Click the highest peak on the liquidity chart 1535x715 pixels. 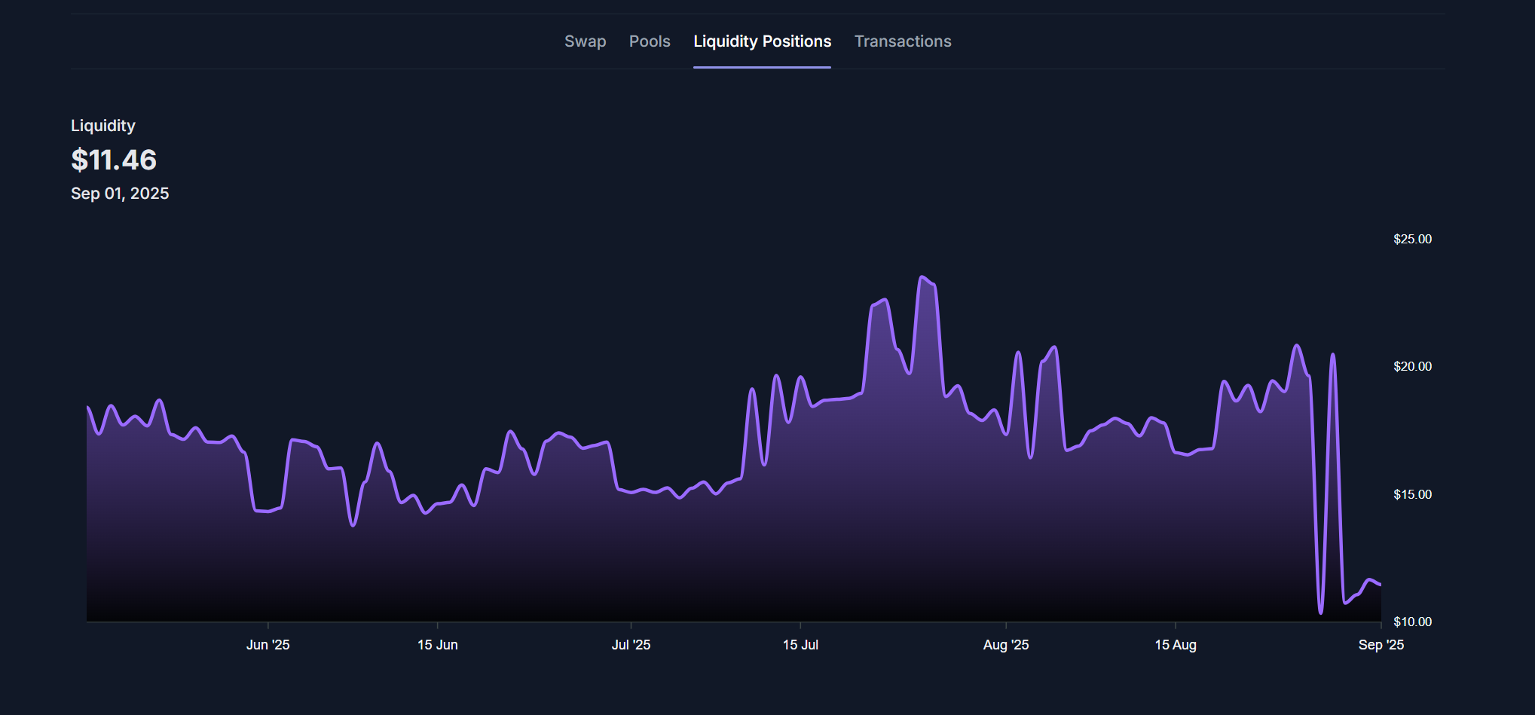click(922, 277)
